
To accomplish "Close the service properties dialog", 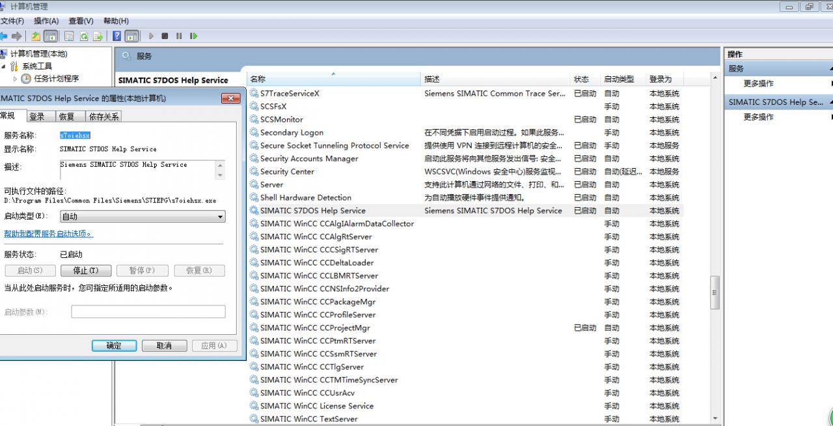I will (231, 98).
